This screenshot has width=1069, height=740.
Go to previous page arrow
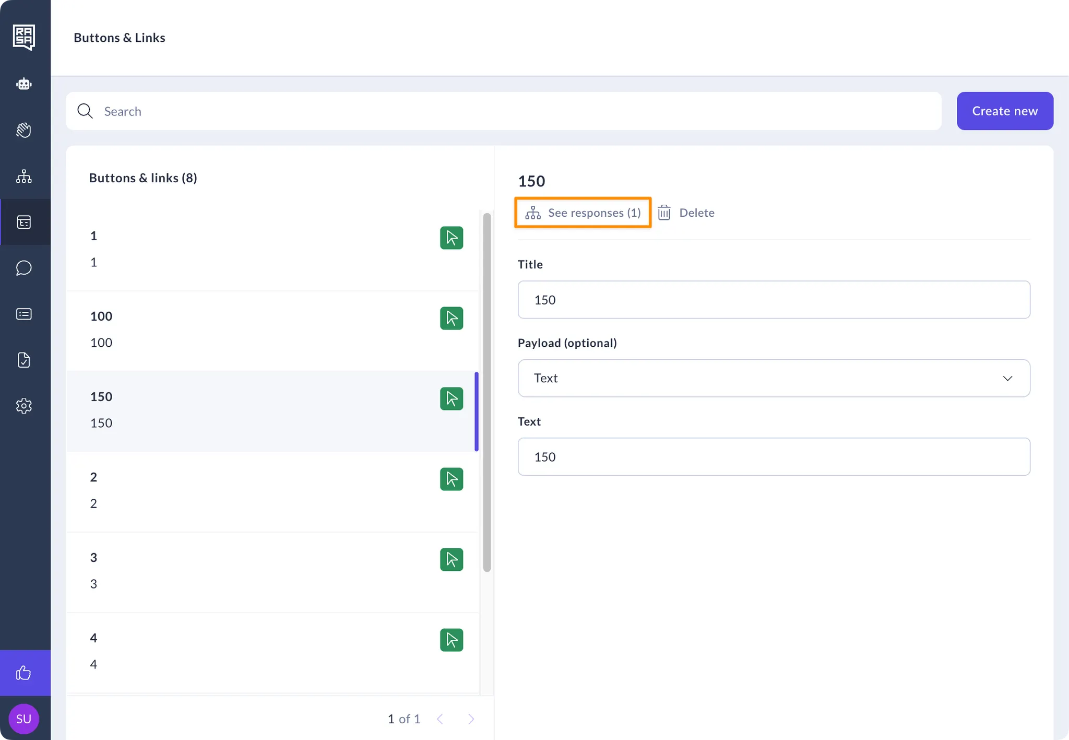click(440, 719)
